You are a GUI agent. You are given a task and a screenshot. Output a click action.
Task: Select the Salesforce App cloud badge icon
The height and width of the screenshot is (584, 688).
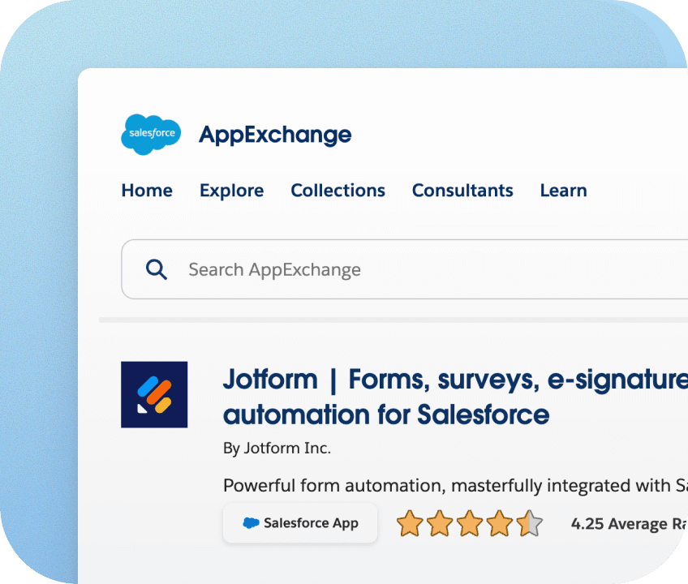(x=250, y=523)
